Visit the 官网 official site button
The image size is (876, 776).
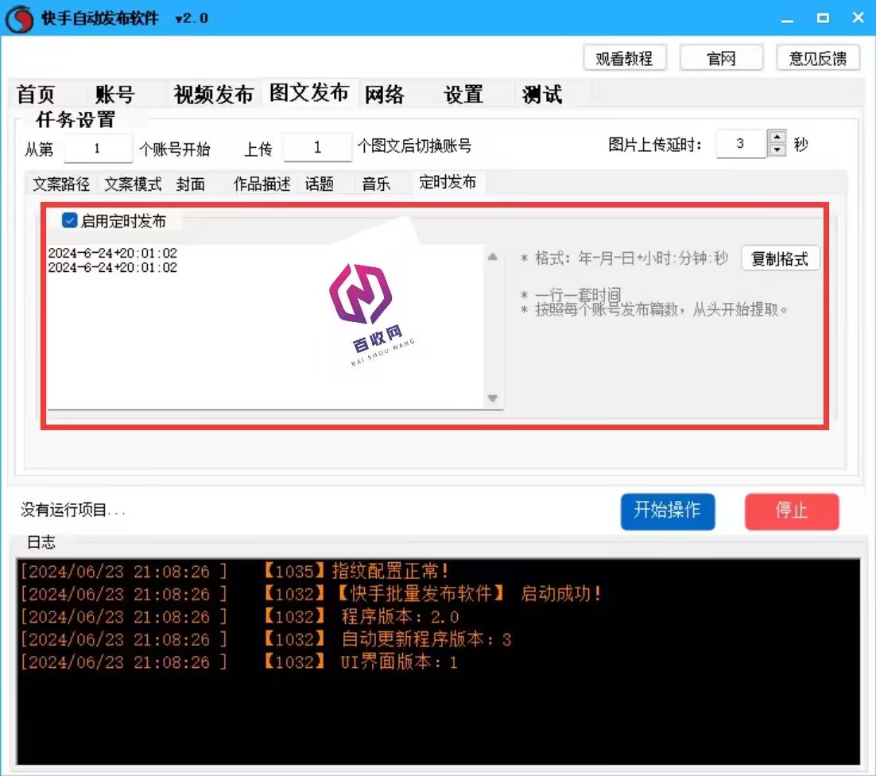click(721, 58)
